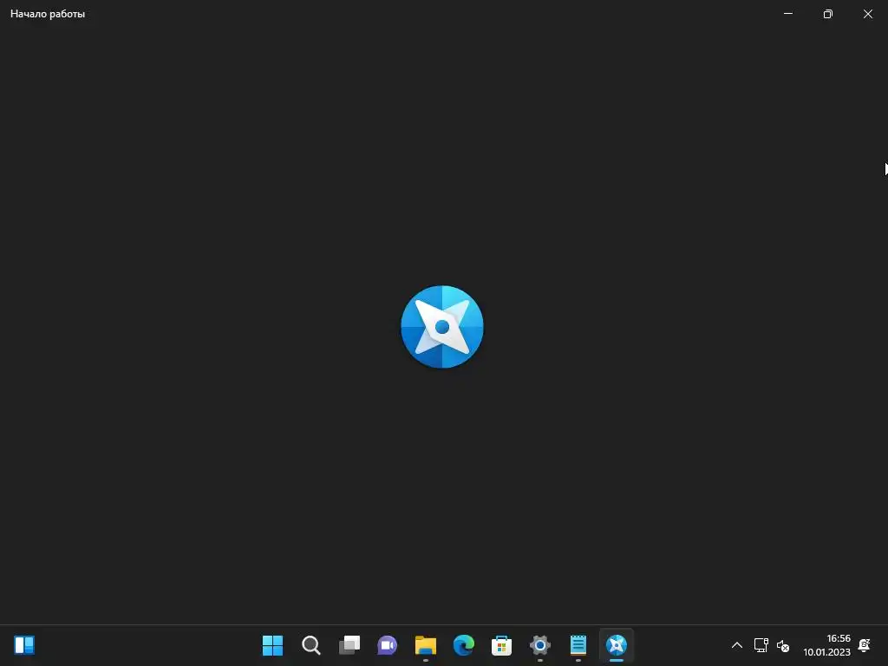Image resolution: width=888 pixels, height=666 pixels.
Task: Launch Microsoft Edge from the taskbar
Action: tap(464, 645)
